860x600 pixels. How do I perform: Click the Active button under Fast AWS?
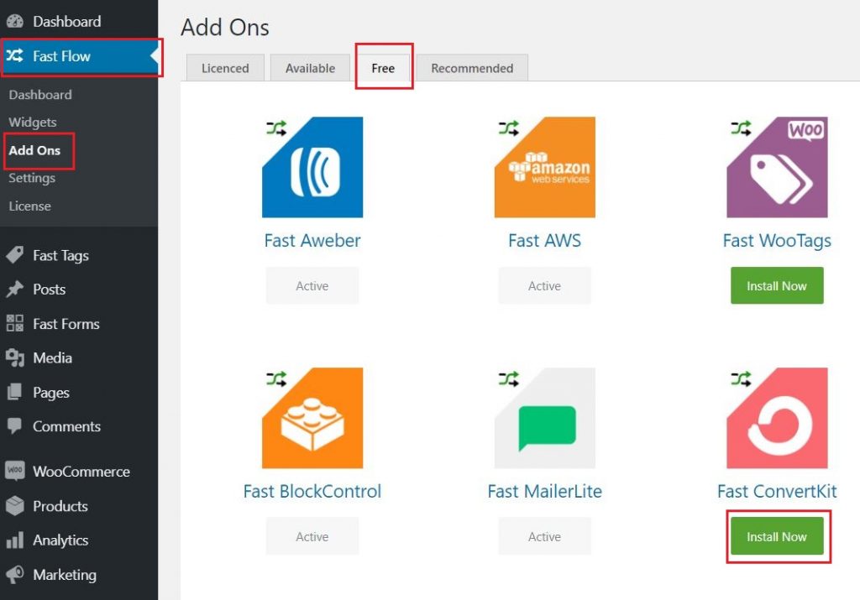pos(544,285)
